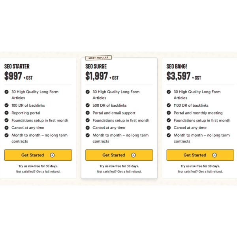Get started with the SEO Starter plan
Image resolution: width=237 pixels, height=237 pixels.
pos(38,155)
